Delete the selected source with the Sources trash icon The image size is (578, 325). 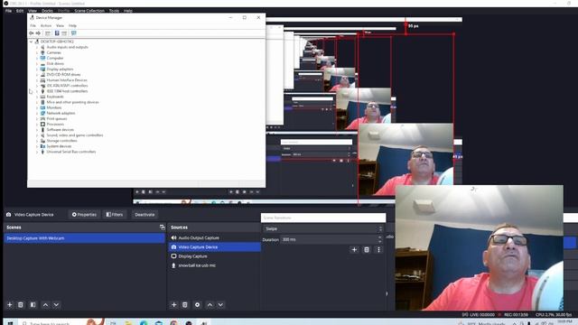[x=185, y=305]
